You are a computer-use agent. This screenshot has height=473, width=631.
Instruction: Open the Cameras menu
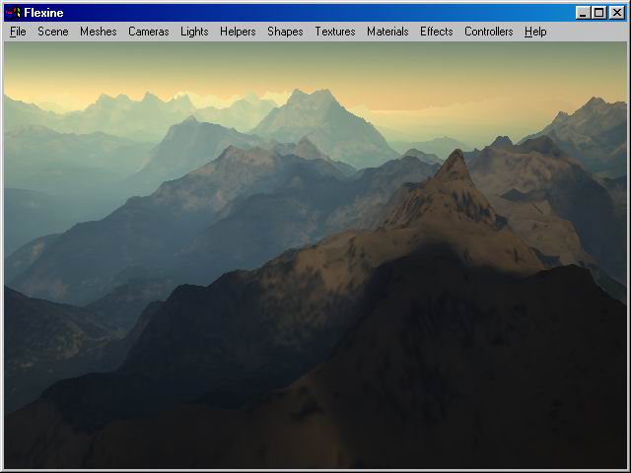point(149,32)
